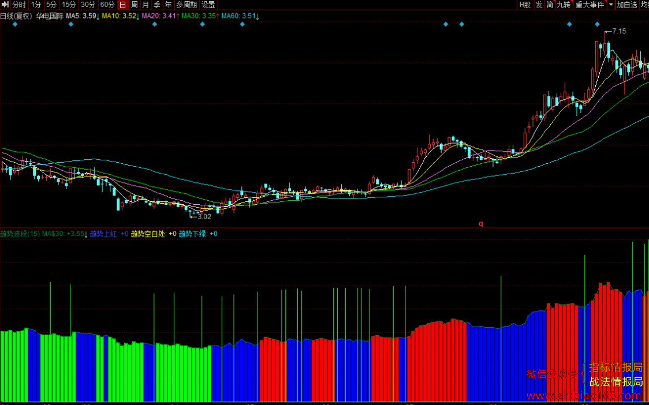The image size is (649, 405).
Task: Click the first event diamond marker under 分时
Action: (15, 24)
